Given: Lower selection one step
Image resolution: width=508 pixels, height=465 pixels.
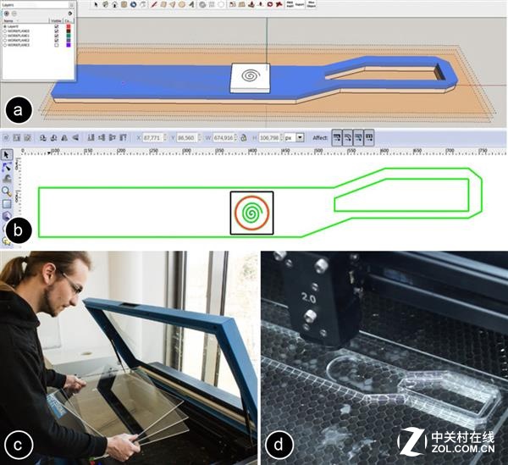Looking at the screenshot, I should click(102, 138).
